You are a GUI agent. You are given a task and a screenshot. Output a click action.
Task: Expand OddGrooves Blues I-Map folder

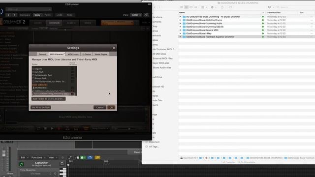click(180, 33)
